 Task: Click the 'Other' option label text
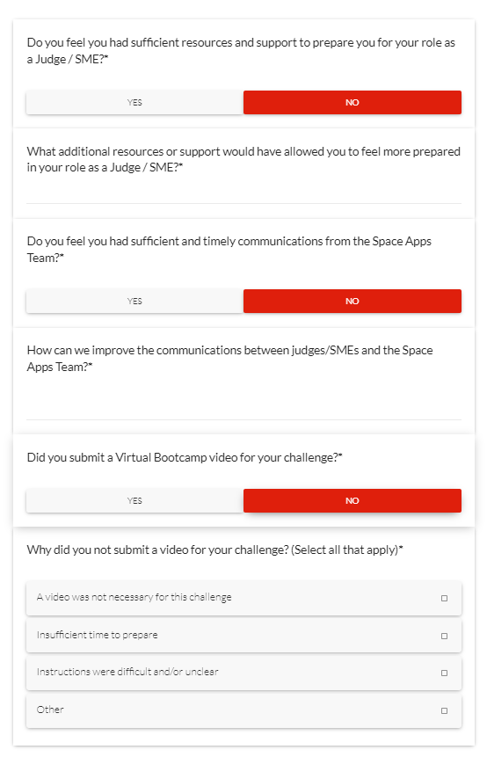point(50,710)
